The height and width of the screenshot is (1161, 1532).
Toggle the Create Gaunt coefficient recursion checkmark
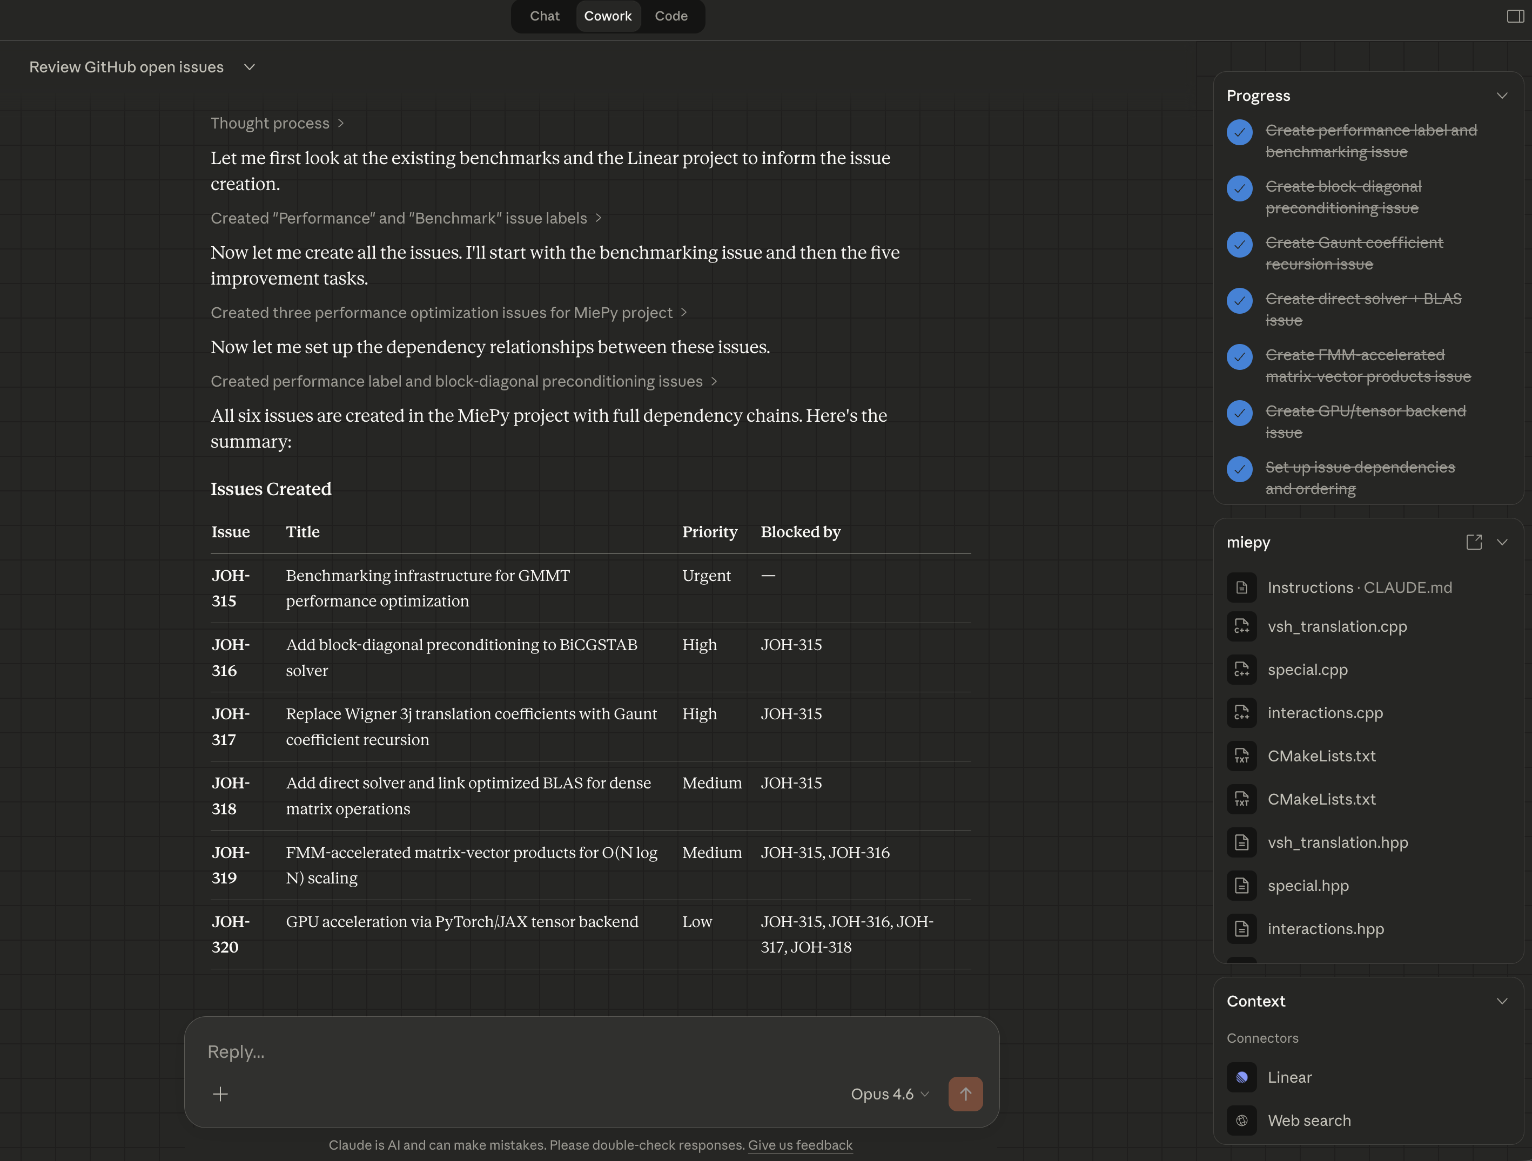(x=1239, y=245)
